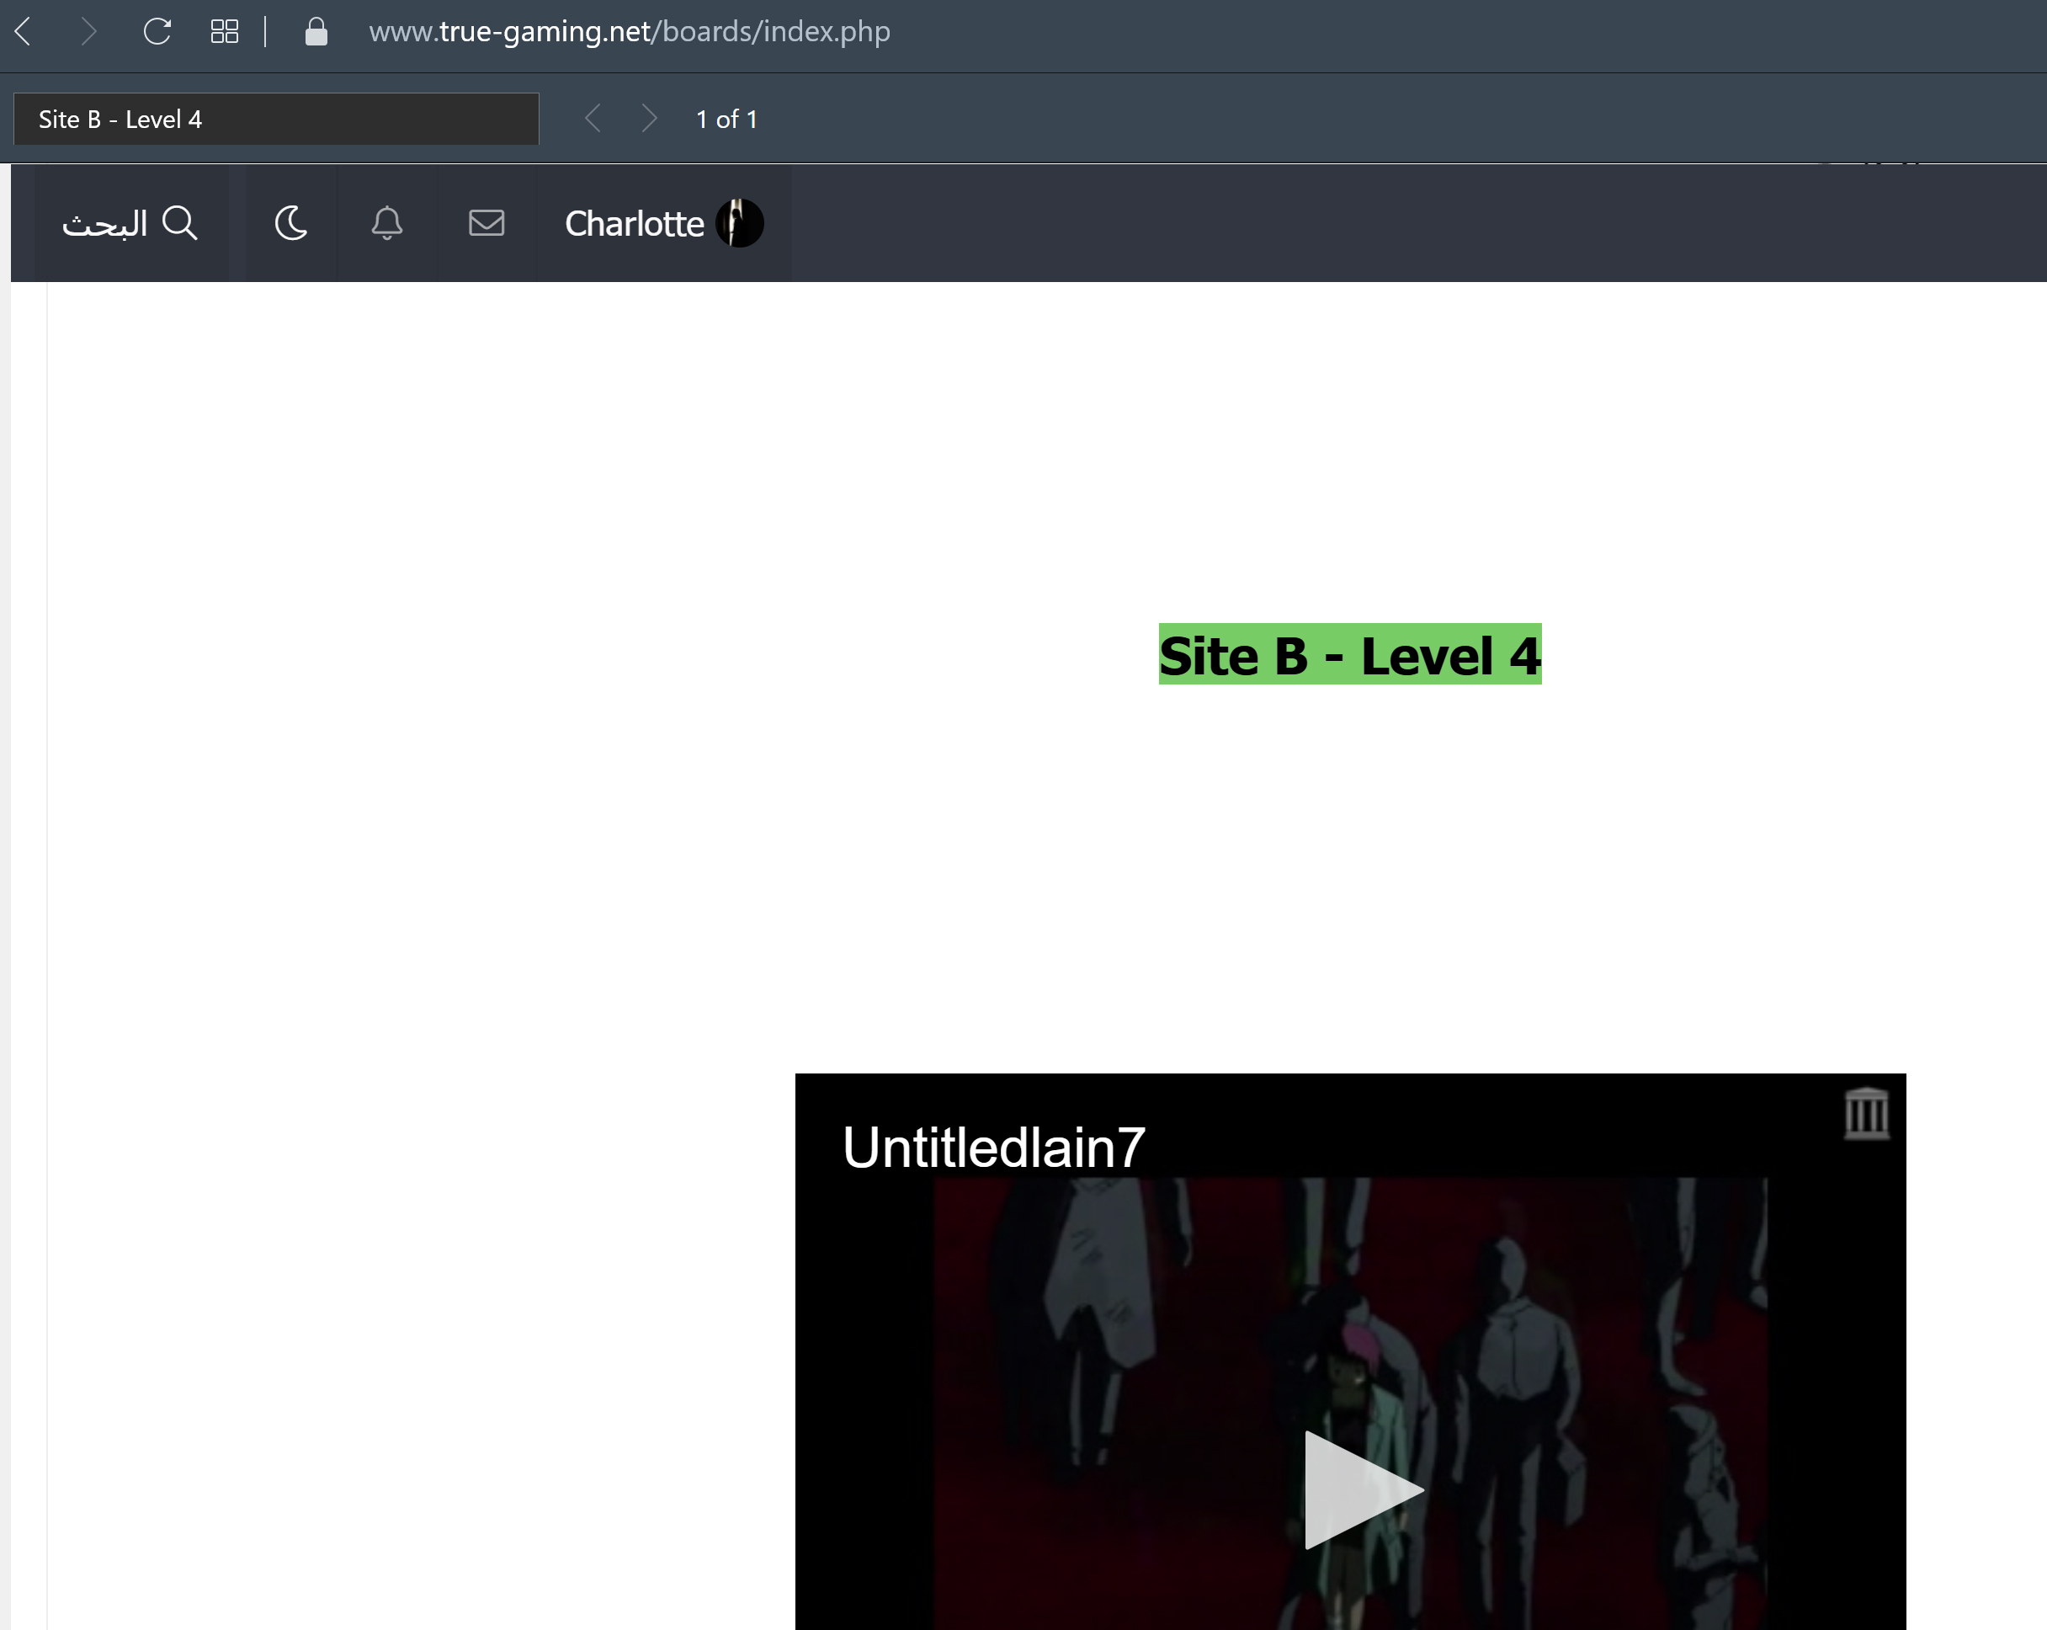Open the Untitledlain7 video title
This screenshot has width=2047, height=1630.
click(x=994, y=1148)
